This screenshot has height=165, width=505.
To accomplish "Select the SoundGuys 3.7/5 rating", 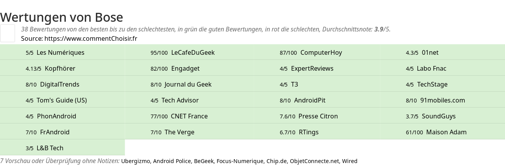I will (x=442, y=116).
